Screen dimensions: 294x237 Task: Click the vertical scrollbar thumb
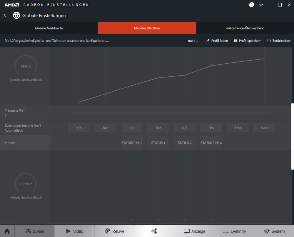292,137
